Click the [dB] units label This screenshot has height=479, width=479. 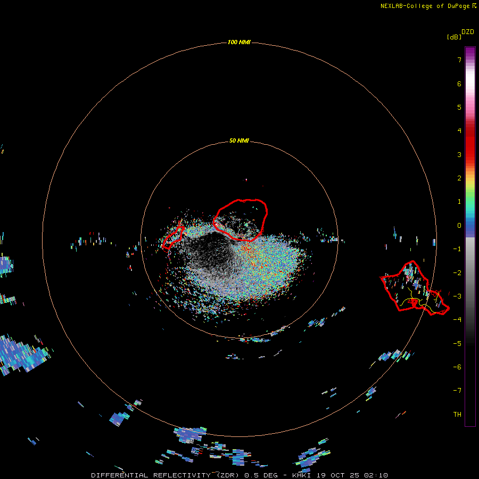454,37
